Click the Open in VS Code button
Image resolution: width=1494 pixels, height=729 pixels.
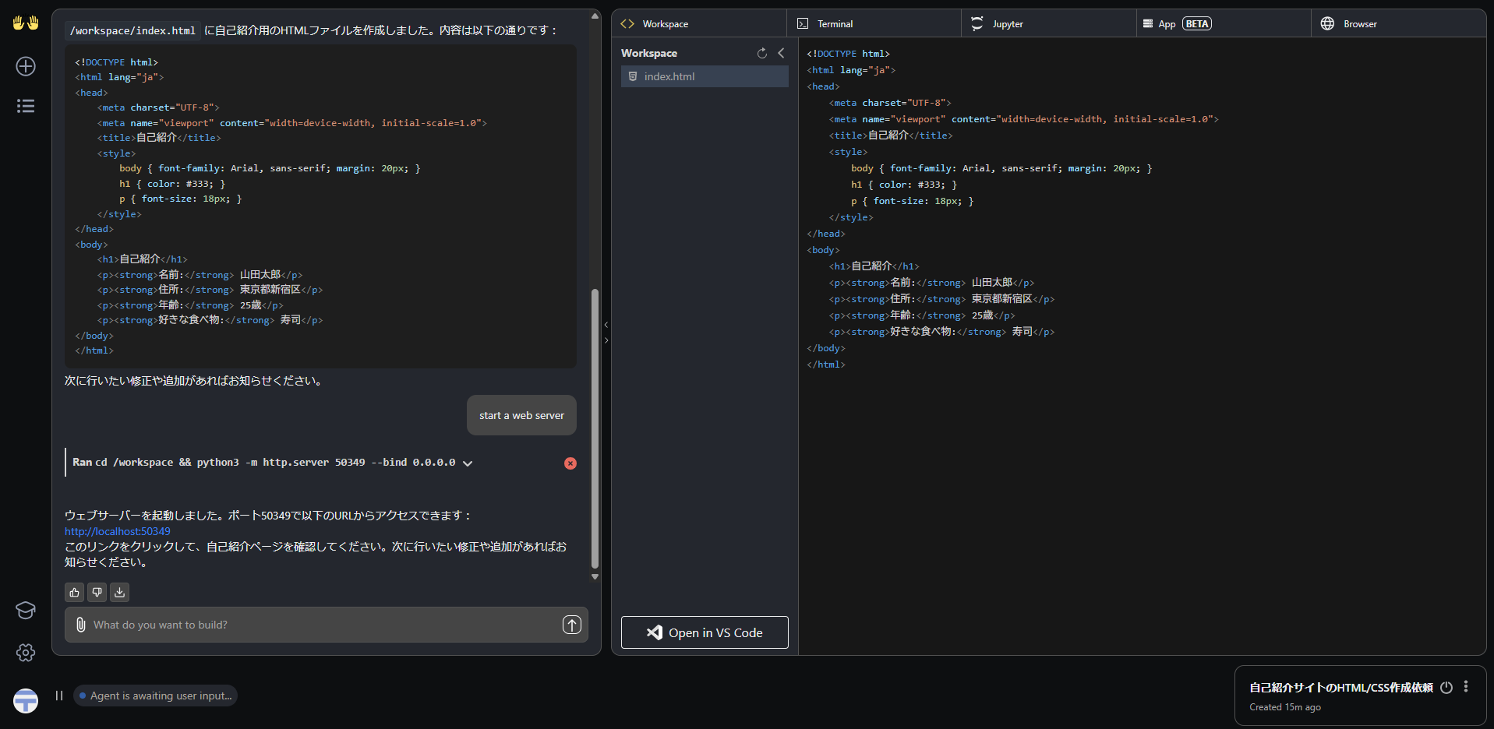[x=705, y=632]
